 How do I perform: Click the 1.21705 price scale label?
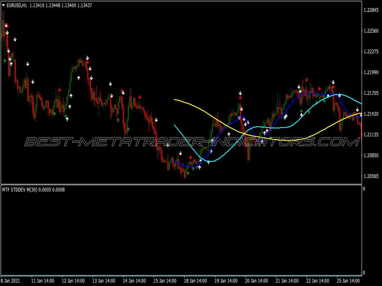pyautogui.click(x=371, y=93)
